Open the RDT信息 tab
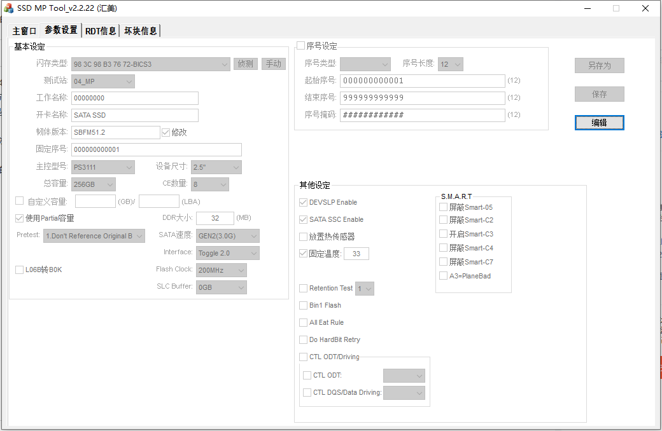Screen dimensions: 662x431 101,31
